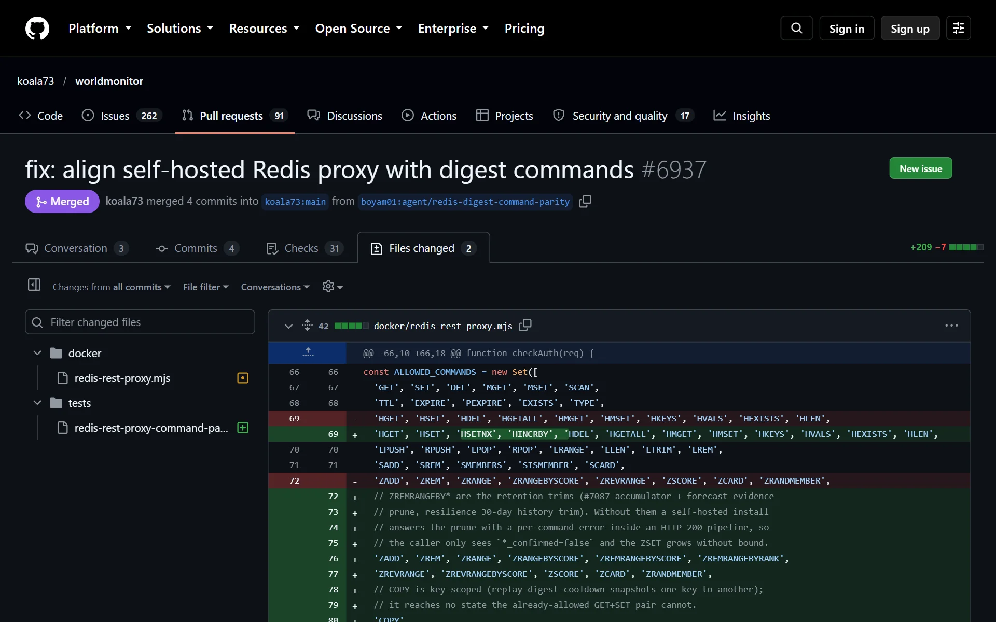Toggle the file tree sidebar icon
This screenshot has height=622, width=996.
pyautogui.click(x=34, y=285)
